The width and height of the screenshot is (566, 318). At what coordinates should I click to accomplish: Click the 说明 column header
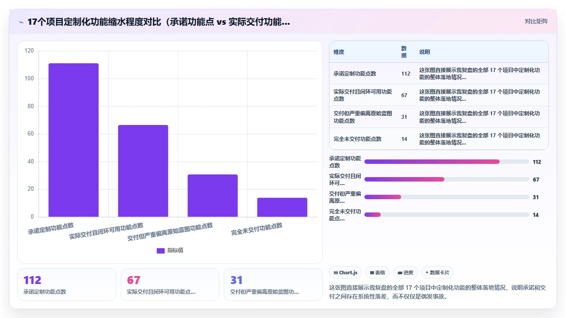coord(424,52)
